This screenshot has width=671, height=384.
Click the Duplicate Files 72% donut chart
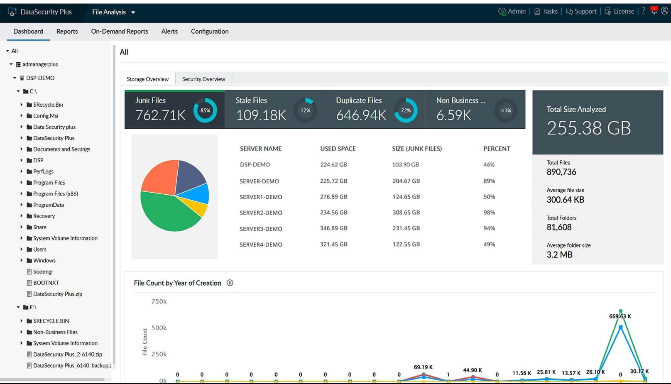click(x=405, y=110)
